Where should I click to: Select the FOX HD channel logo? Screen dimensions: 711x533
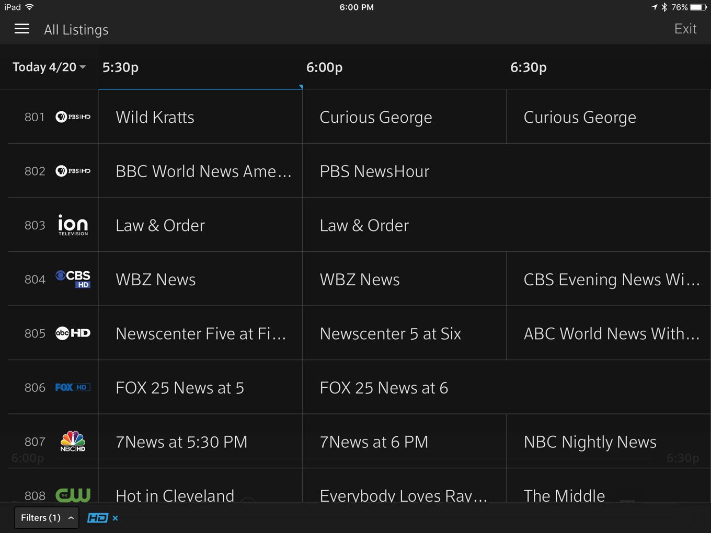(x=73, y=387)
